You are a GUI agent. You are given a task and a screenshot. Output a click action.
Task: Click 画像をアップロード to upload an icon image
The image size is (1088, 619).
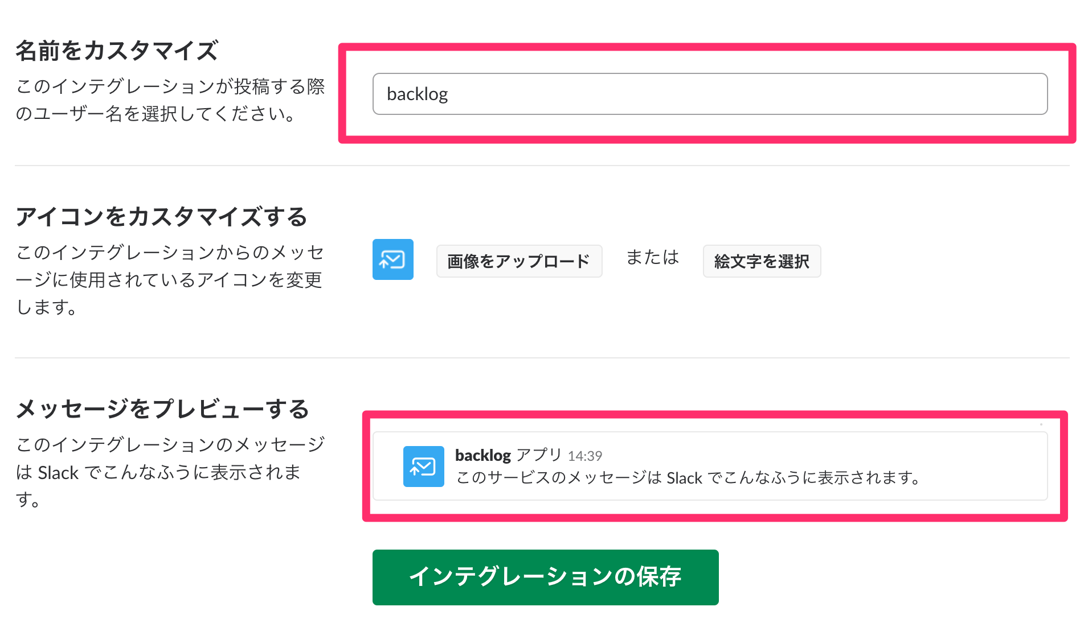coord(519,261)
